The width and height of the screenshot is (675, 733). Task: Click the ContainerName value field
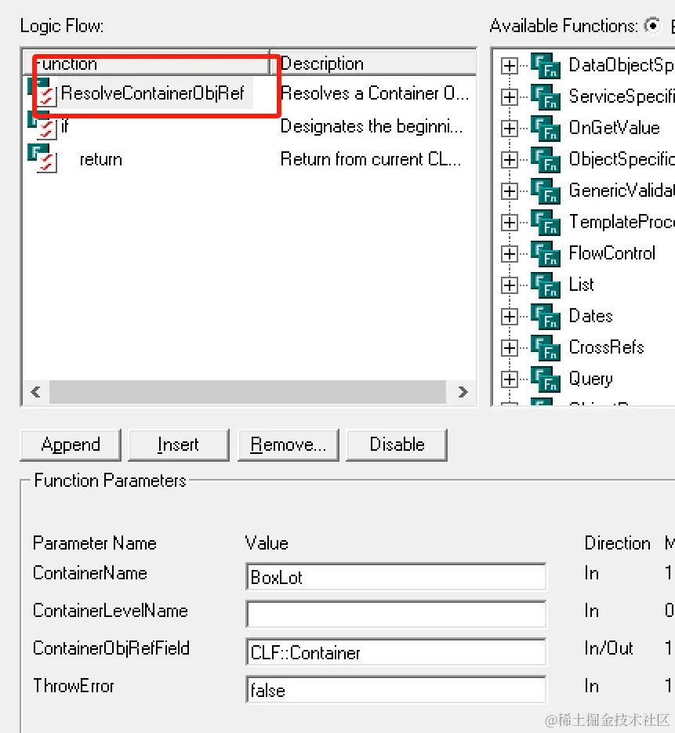click(x=395, y=577)
